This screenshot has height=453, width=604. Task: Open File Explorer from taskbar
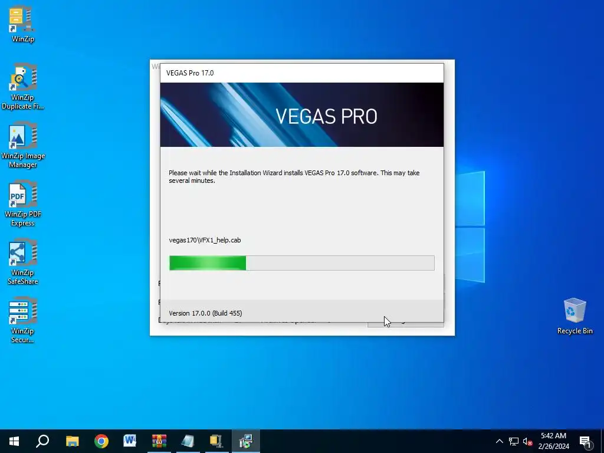72,441
